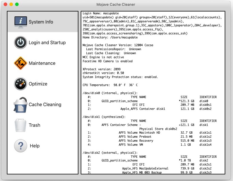This screenshot has height=181, width=233.
Task: Close the Mojave Cache Cleaner window
Action: tap(5, 4)
